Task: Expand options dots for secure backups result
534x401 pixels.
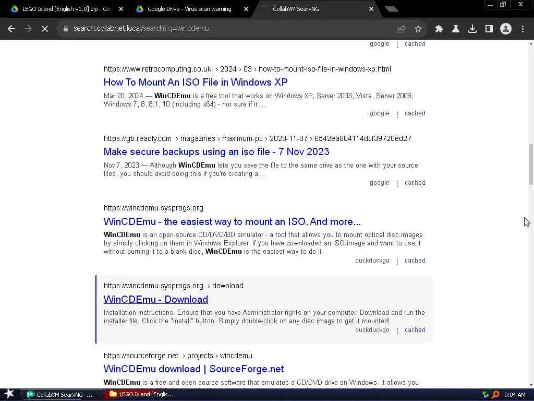Action: click(397, 184)
